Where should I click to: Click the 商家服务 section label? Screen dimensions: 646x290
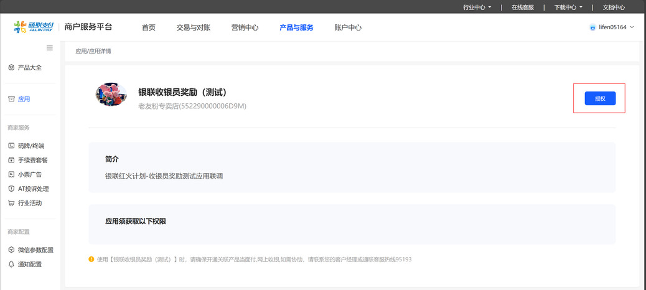[x=19, y=128]
